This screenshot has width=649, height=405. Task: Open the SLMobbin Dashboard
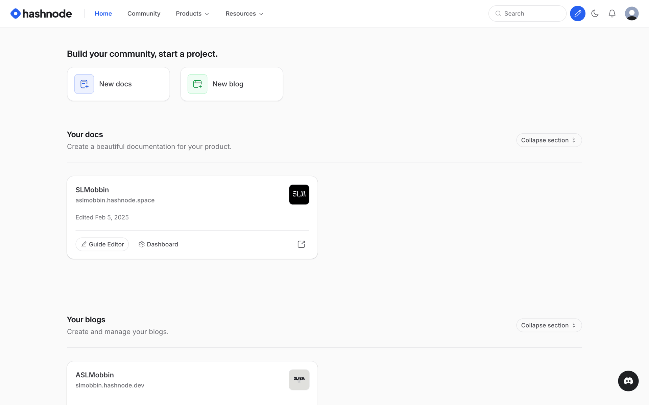158,244
